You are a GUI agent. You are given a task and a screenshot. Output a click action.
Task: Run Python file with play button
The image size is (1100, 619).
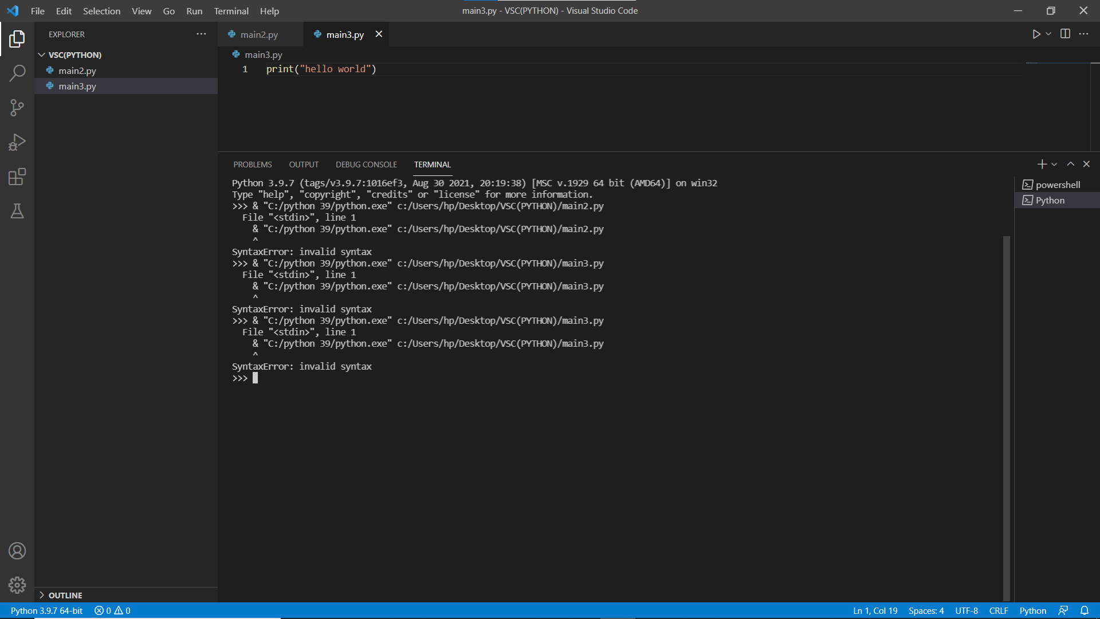[x=1036, y=34]
